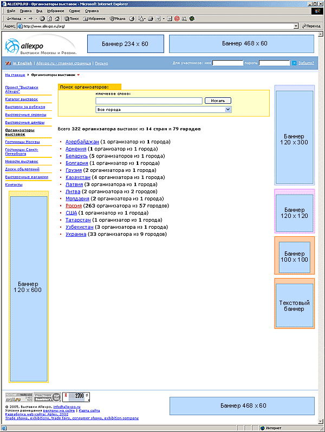Open the Файл menu
Screen dimensions: 325x432
(x=11, y=11)
